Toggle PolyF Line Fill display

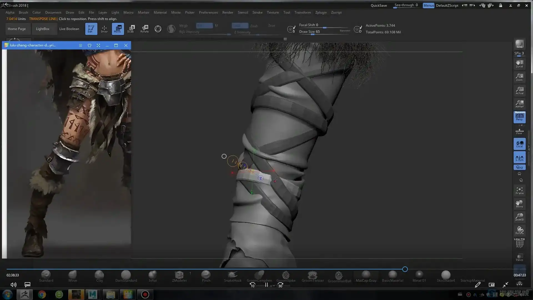coord(519,244)
